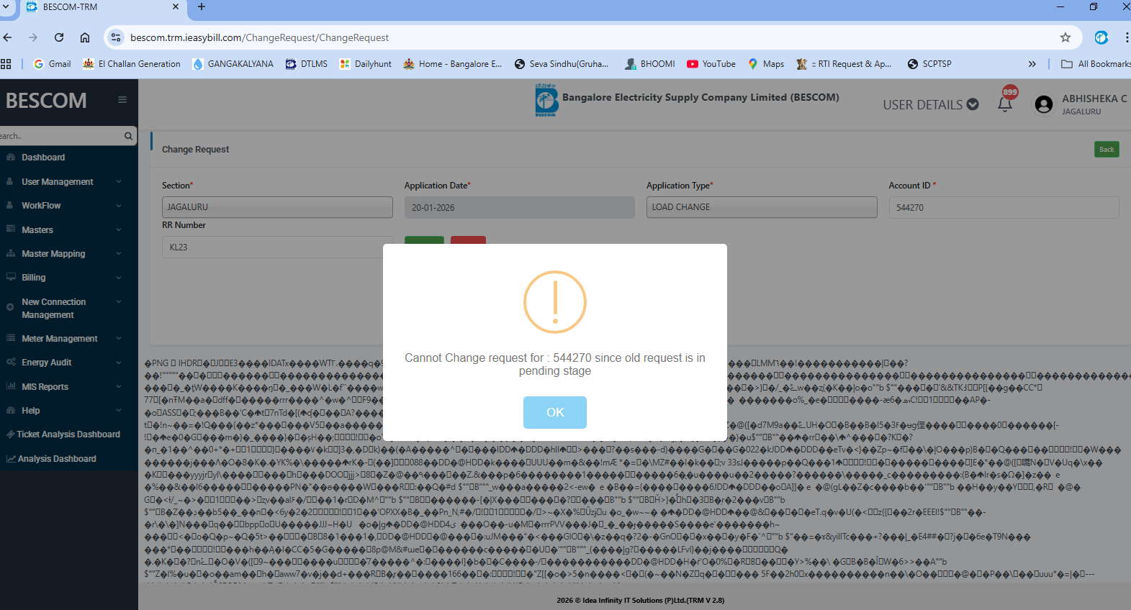The width and height of the screenshot is (1131, 610).
Task: Click the ABHISHEKA C user name
Action: coord(1094,99)
